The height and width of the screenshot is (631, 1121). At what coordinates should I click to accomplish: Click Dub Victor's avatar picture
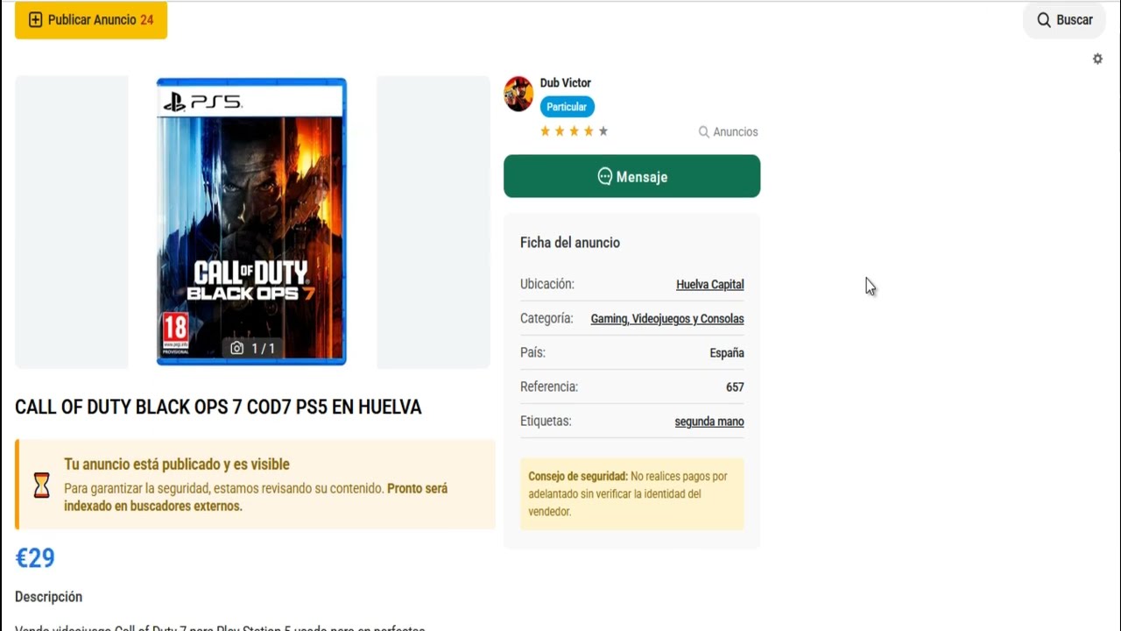518,94
